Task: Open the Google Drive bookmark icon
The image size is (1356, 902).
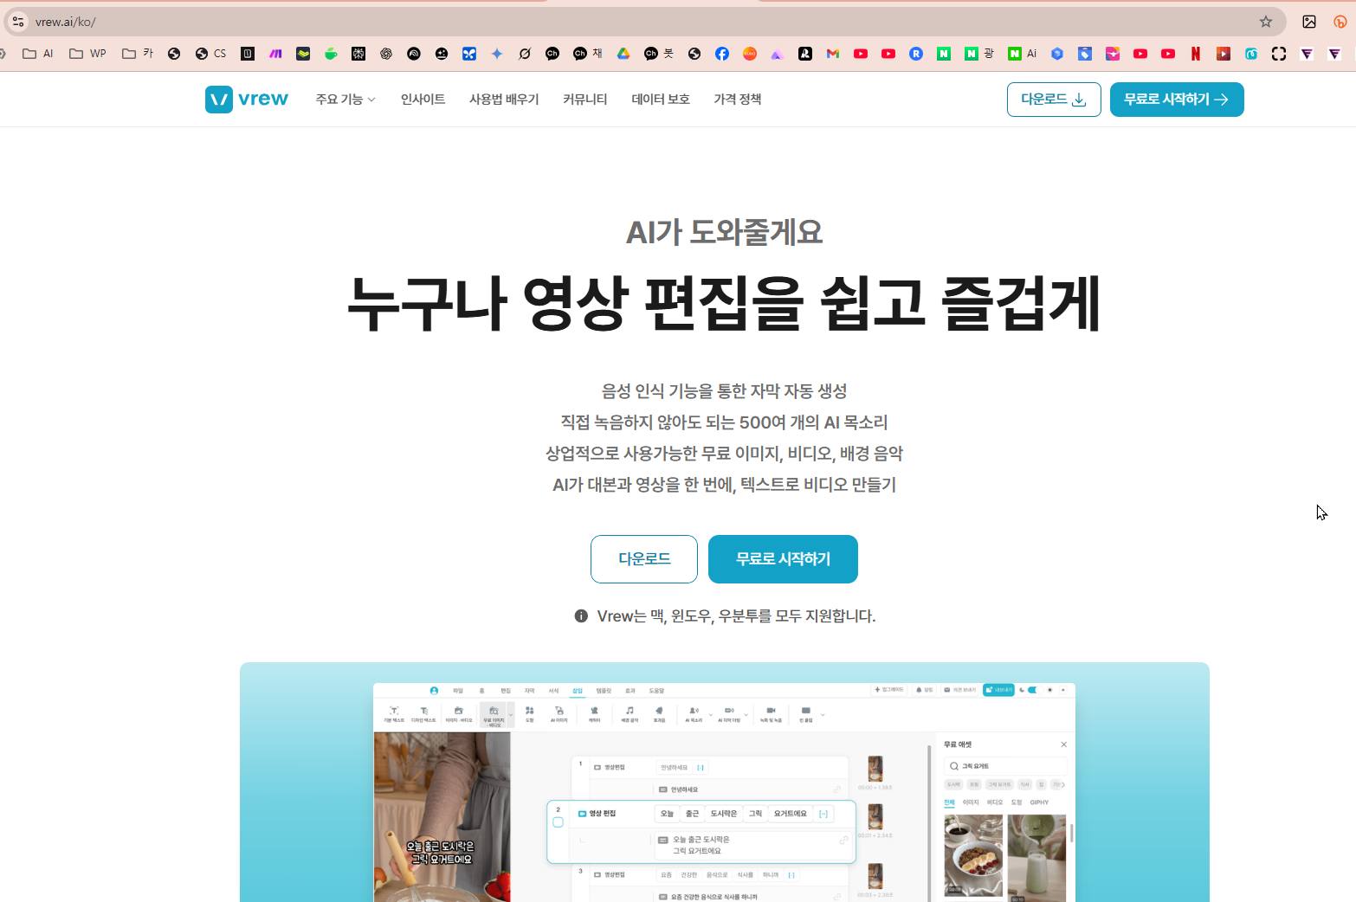Action: click(x=623, y=54)
